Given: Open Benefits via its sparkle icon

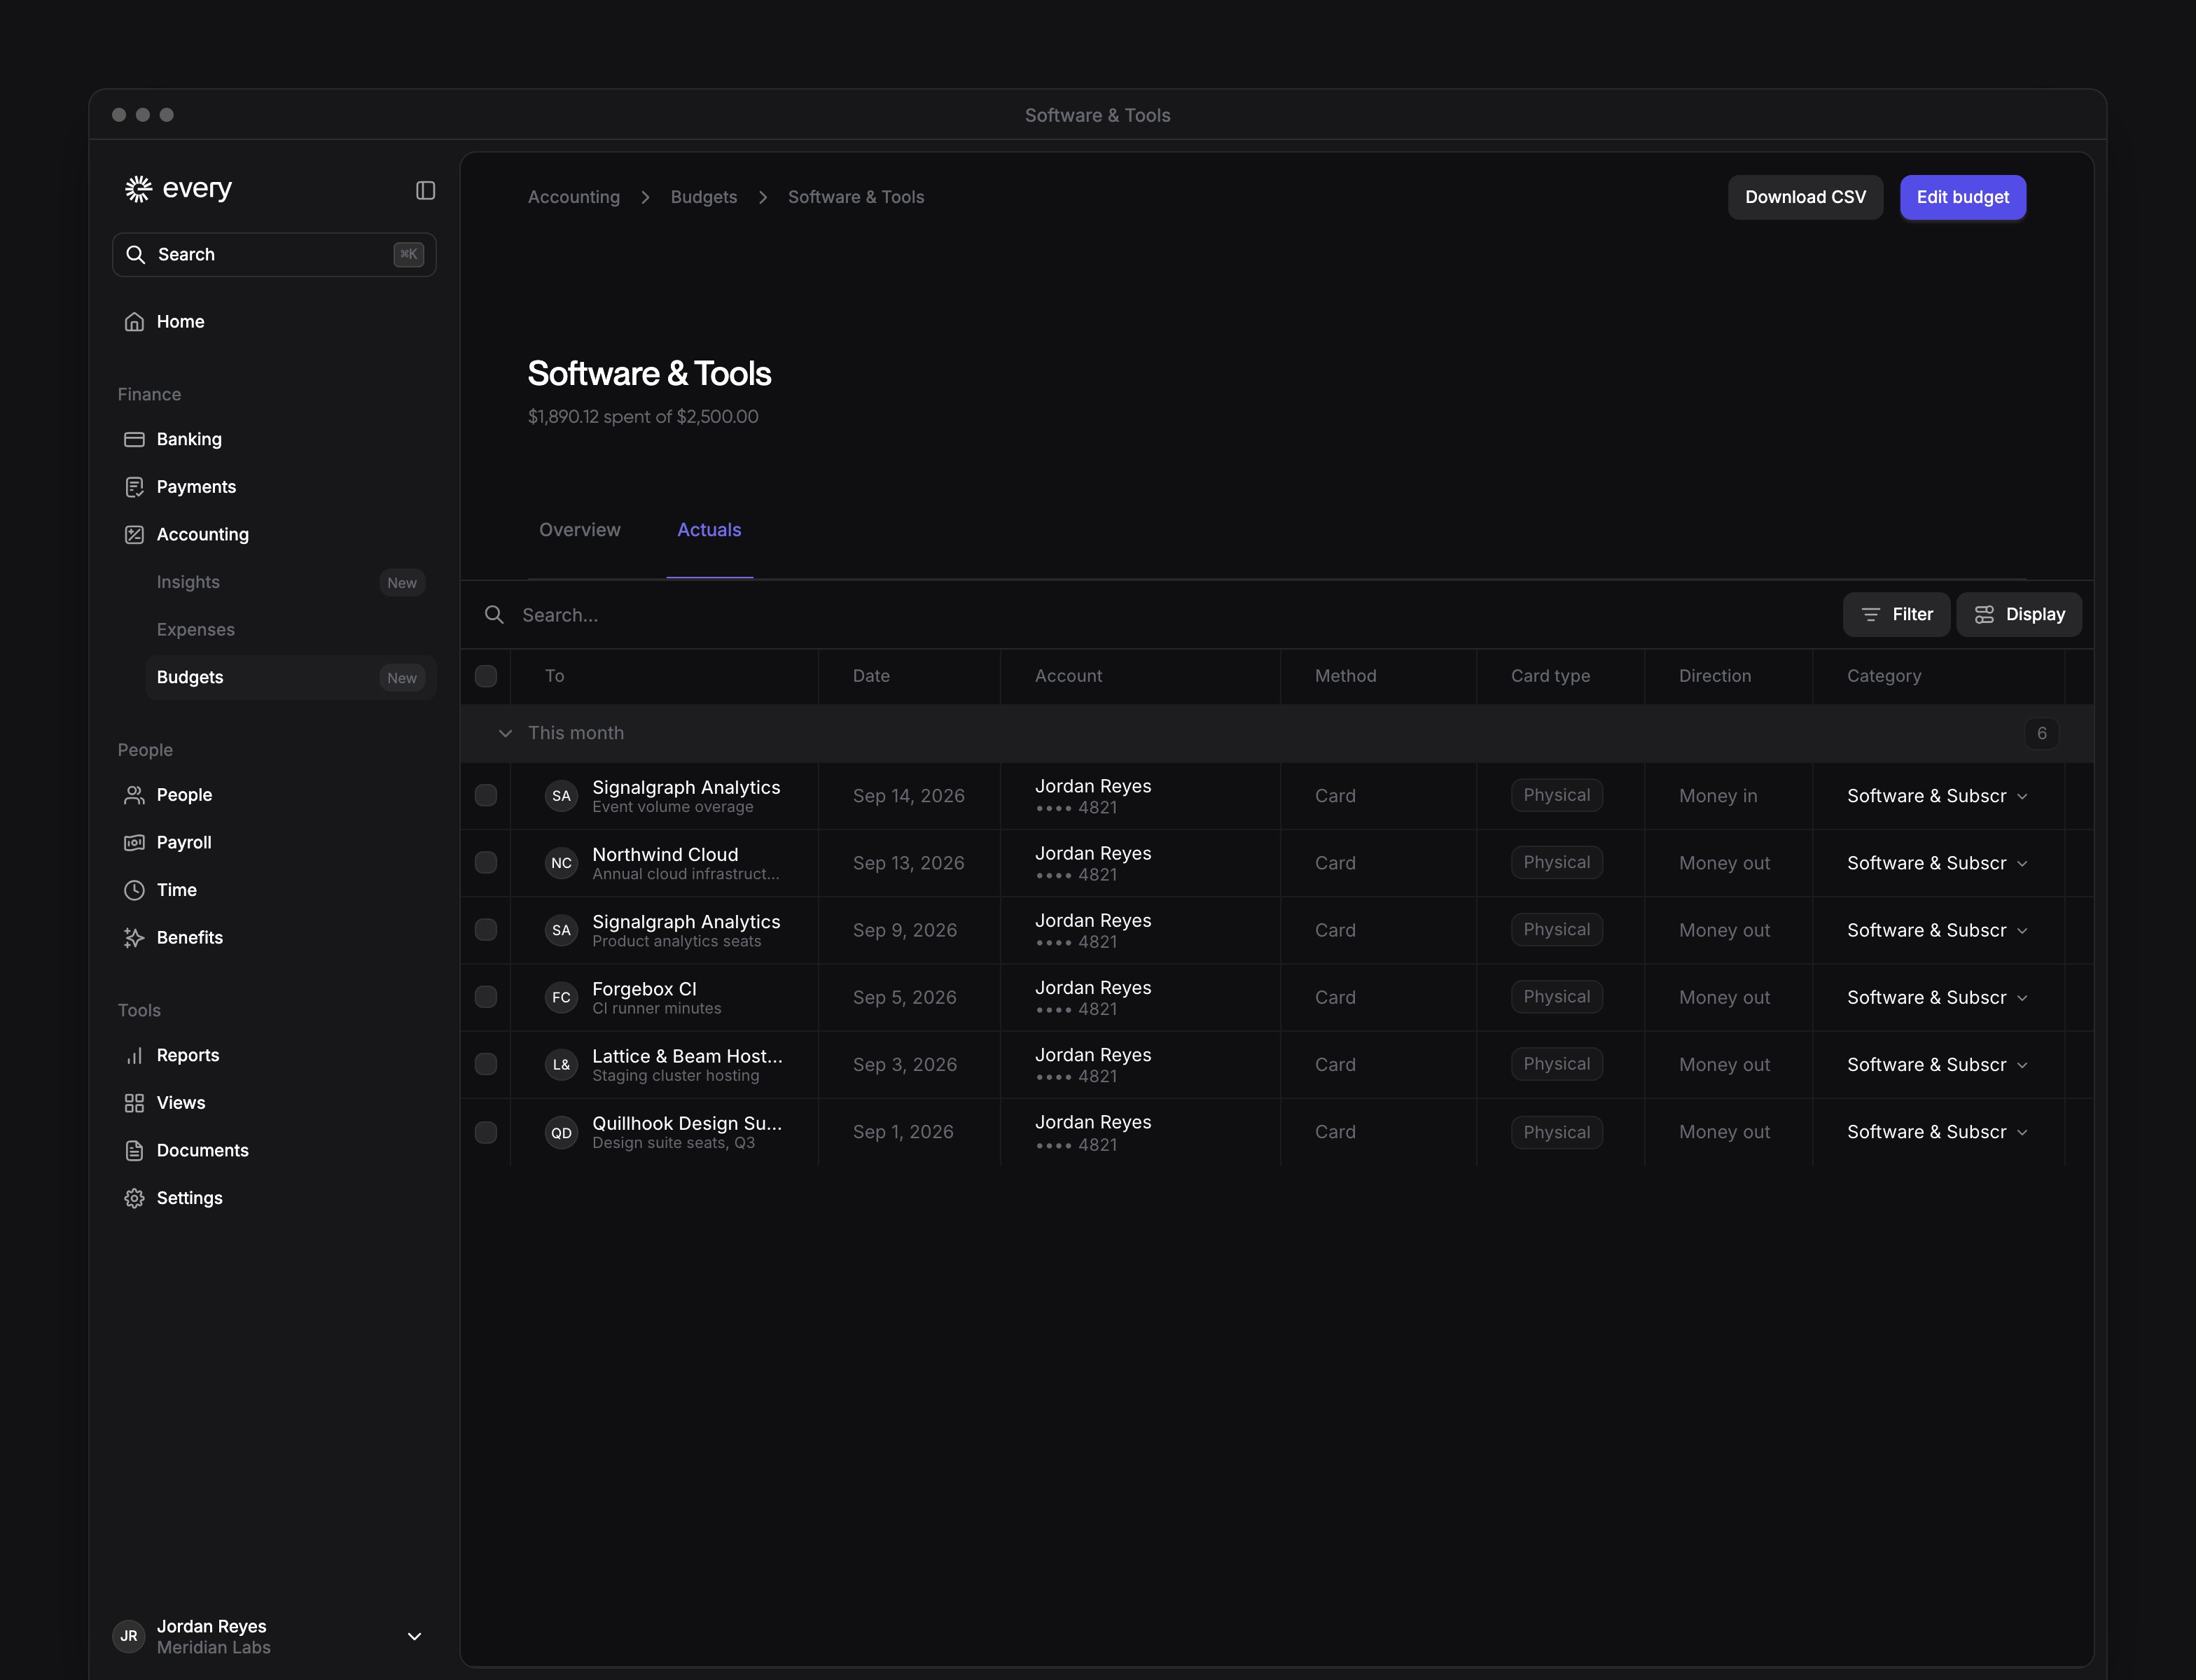Looking at the screenshot, I should [x=134, y=938].
